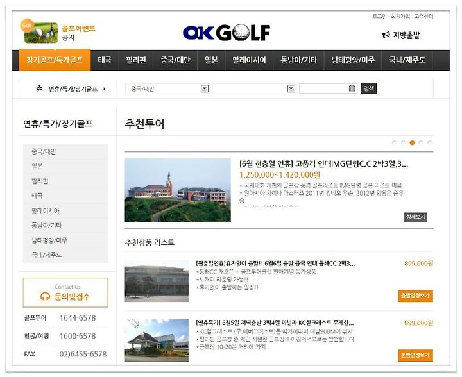462x377 pixels.
Task: Open the 일본 top menu tab
Action: tap(211, 60)
